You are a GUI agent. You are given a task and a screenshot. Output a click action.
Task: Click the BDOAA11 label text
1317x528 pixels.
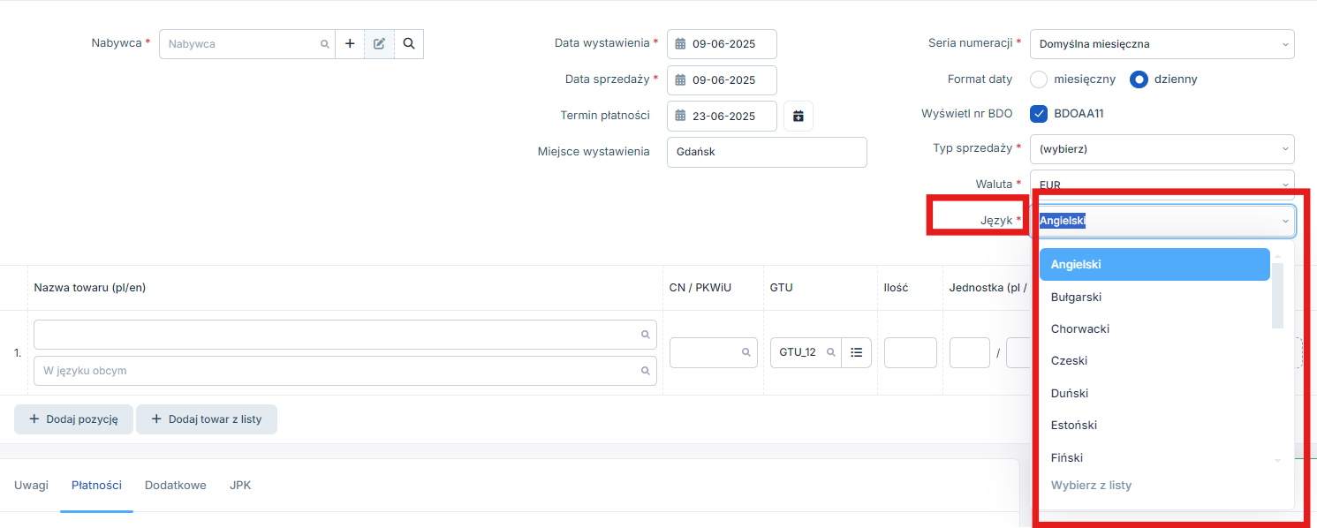(x=1079, y=114)
